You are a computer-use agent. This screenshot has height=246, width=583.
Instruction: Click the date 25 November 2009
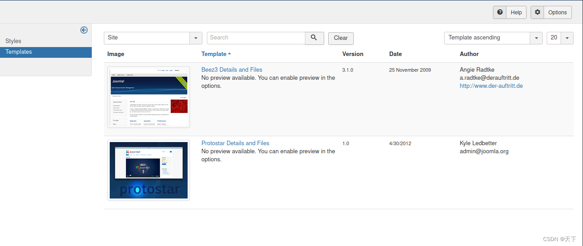[410, 70]
